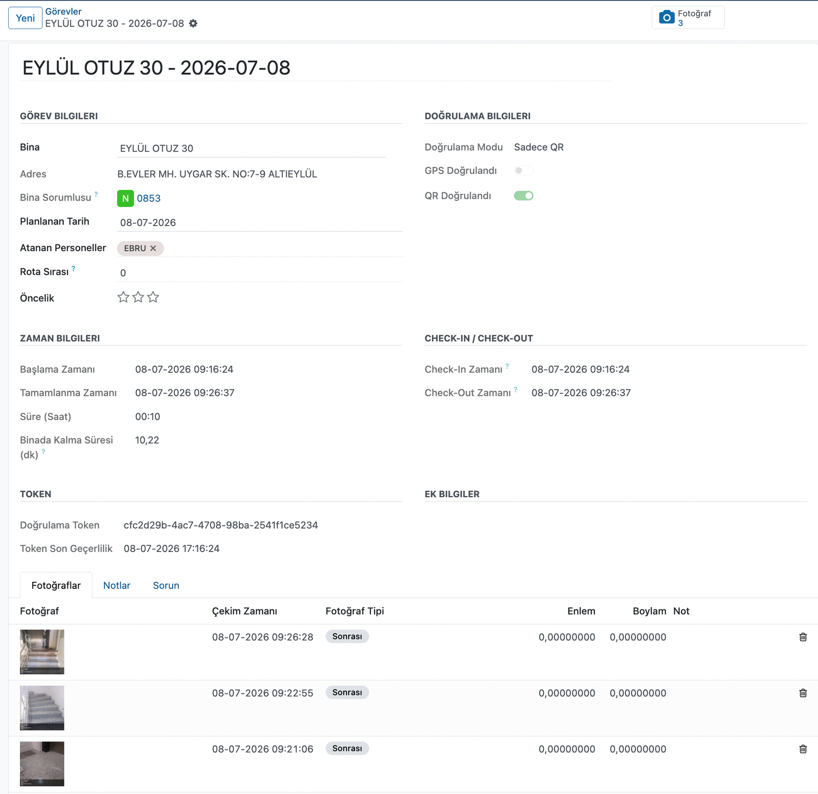The width and height of the screenshot is (818, 794).
Task: Sort by the Enlem column header
Action: point(581,611)
